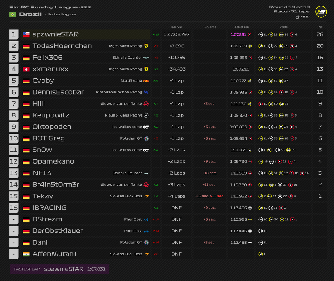Click the Fastest Lap banner at bottom
The width and height of the screenshot is (334, 281).
click(59, 269)
